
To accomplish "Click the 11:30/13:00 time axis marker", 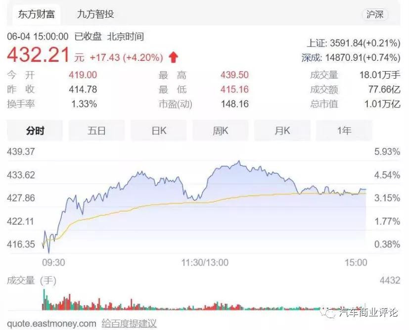I will pyautogui.click(x=204, y=262).
